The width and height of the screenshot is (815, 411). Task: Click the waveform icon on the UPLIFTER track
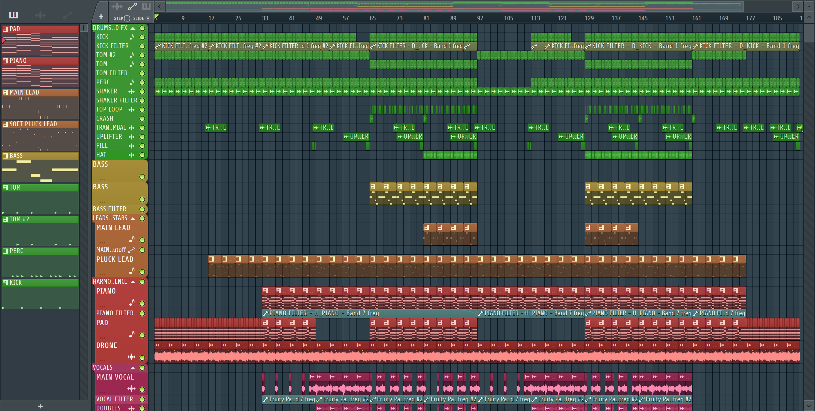132,137
